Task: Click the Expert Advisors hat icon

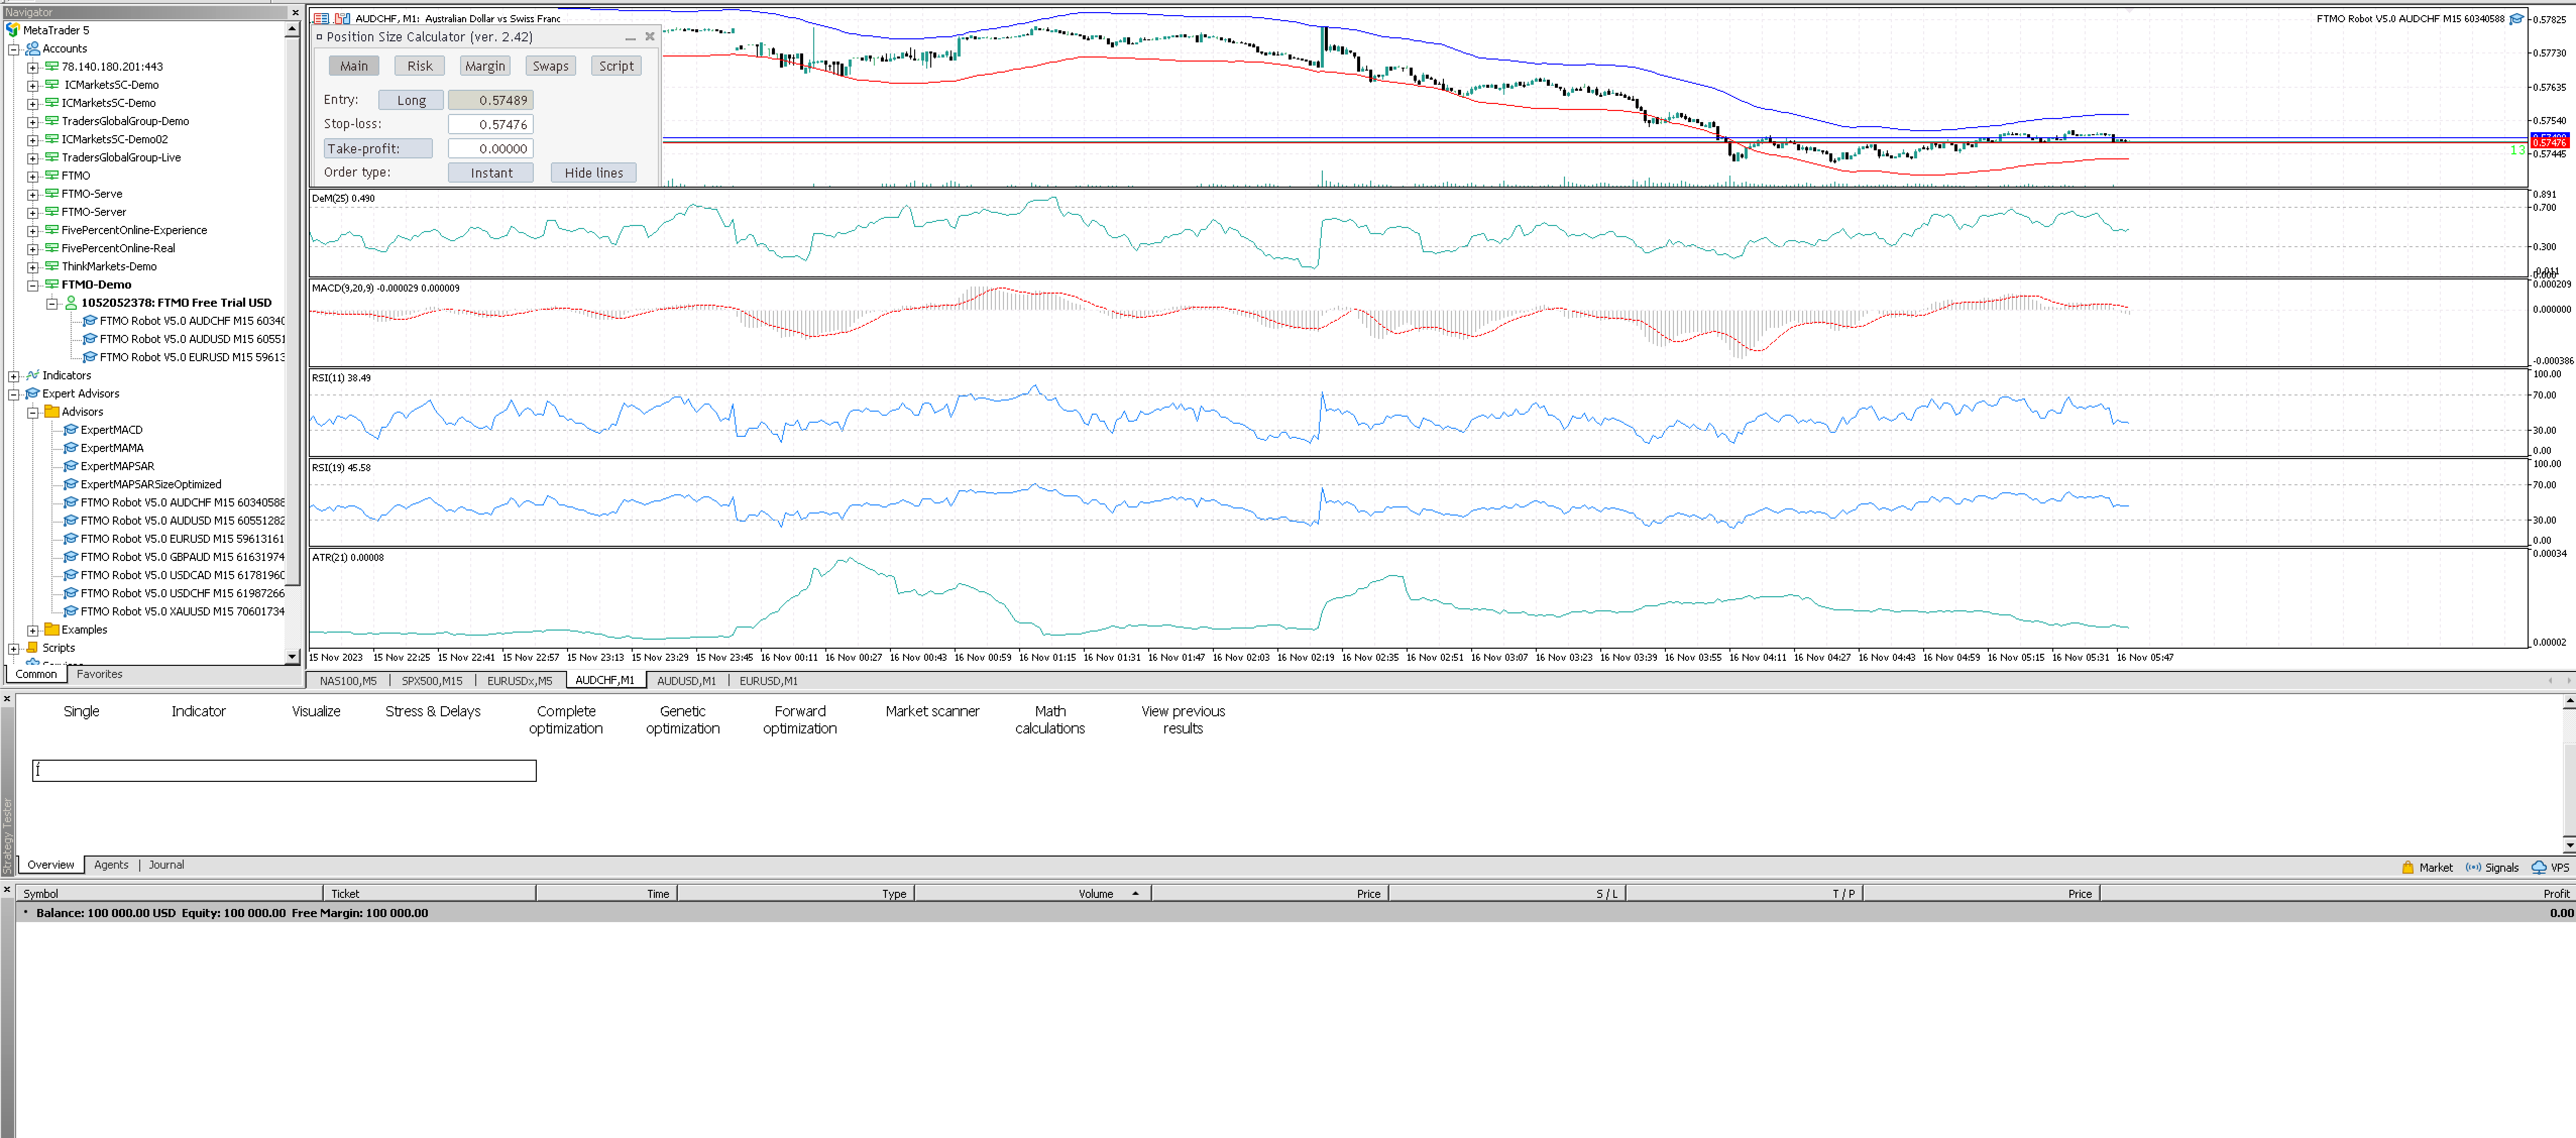Action: click(32, 393)
